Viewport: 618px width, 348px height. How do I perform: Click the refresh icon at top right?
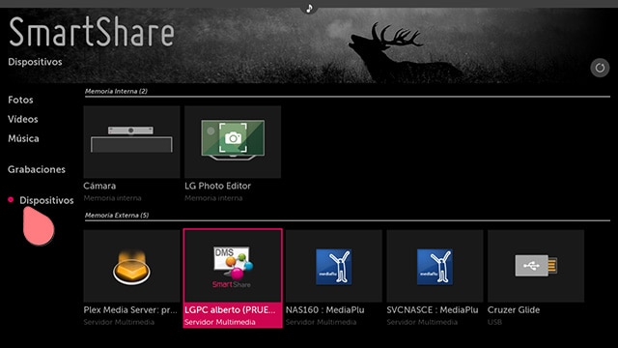[x=600, y=68]
